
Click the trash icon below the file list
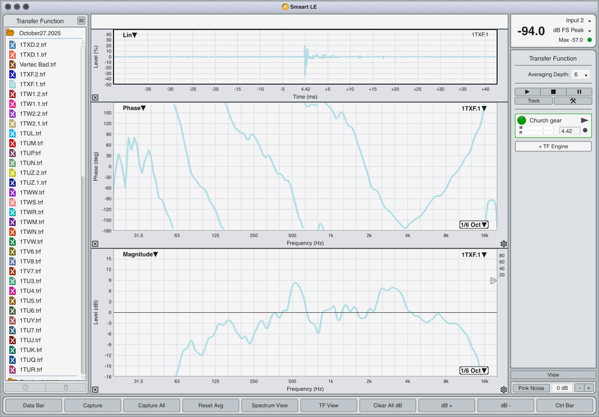point(66,387)
